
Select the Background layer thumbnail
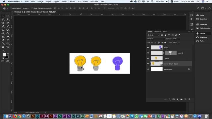(x=157, y=69)
